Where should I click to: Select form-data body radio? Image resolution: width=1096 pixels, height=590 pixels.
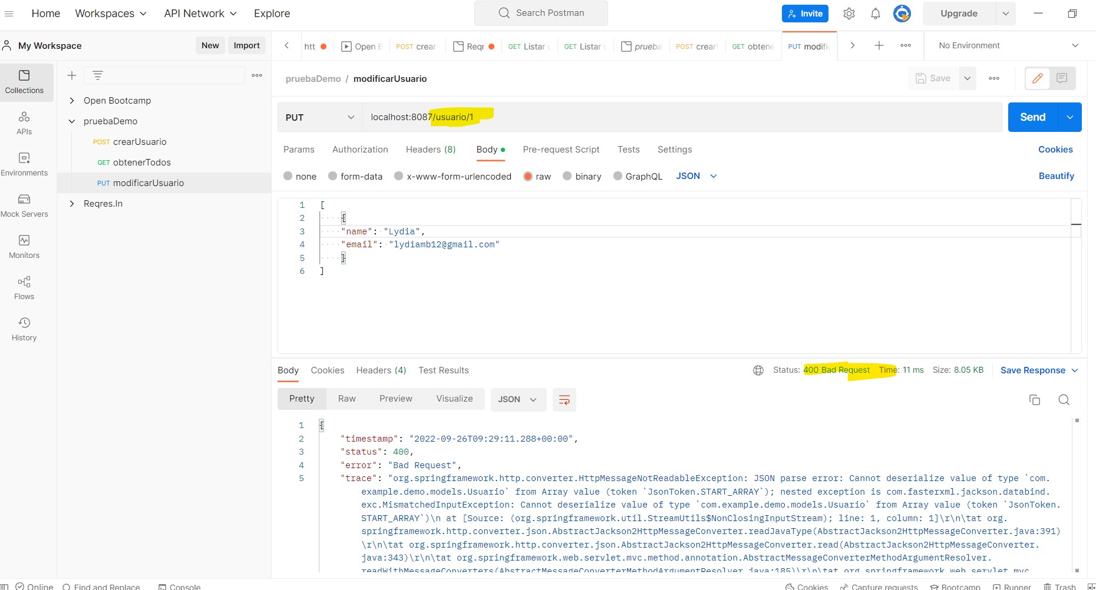tap(332, 176)
